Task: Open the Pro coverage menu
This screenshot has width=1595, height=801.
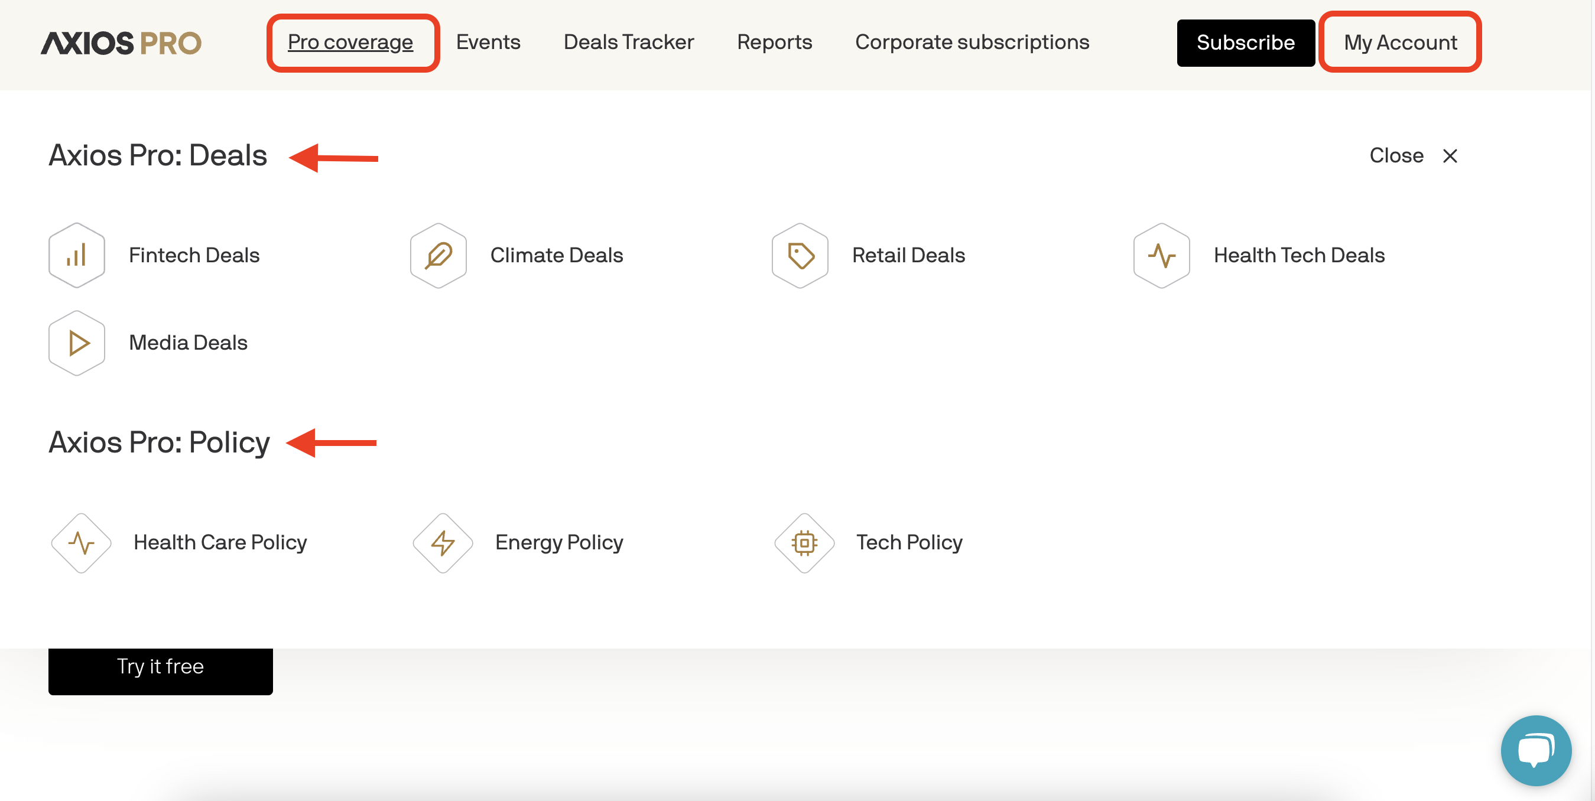Action: coord(350,42)
